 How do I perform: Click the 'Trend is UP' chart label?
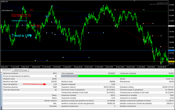coord(22,36)
